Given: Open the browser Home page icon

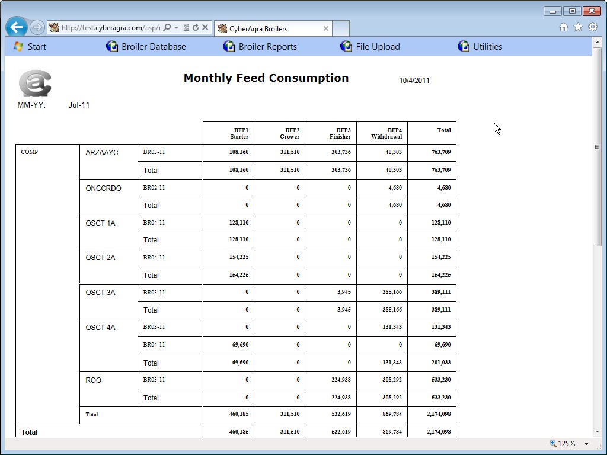Looking at the screenshot, I should (564, 27).
